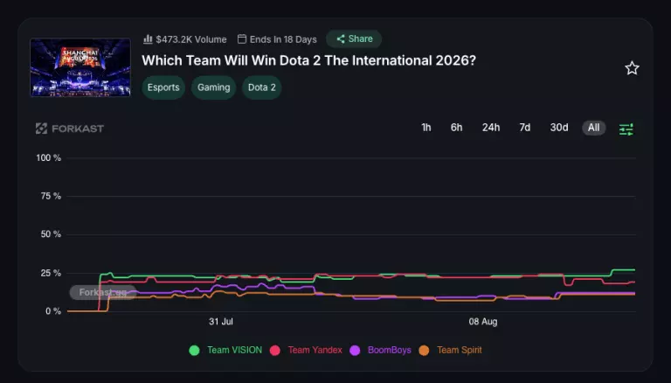This screenshot has width=671, height=383.
Task: Click the calendar icon beside Ends In
Action: click(242, 39)
